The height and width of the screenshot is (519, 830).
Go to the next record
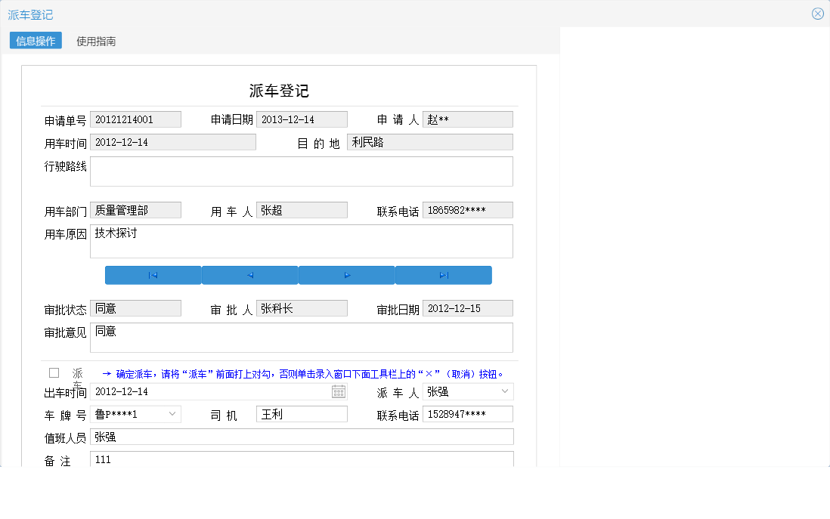(x=346, y=275)
